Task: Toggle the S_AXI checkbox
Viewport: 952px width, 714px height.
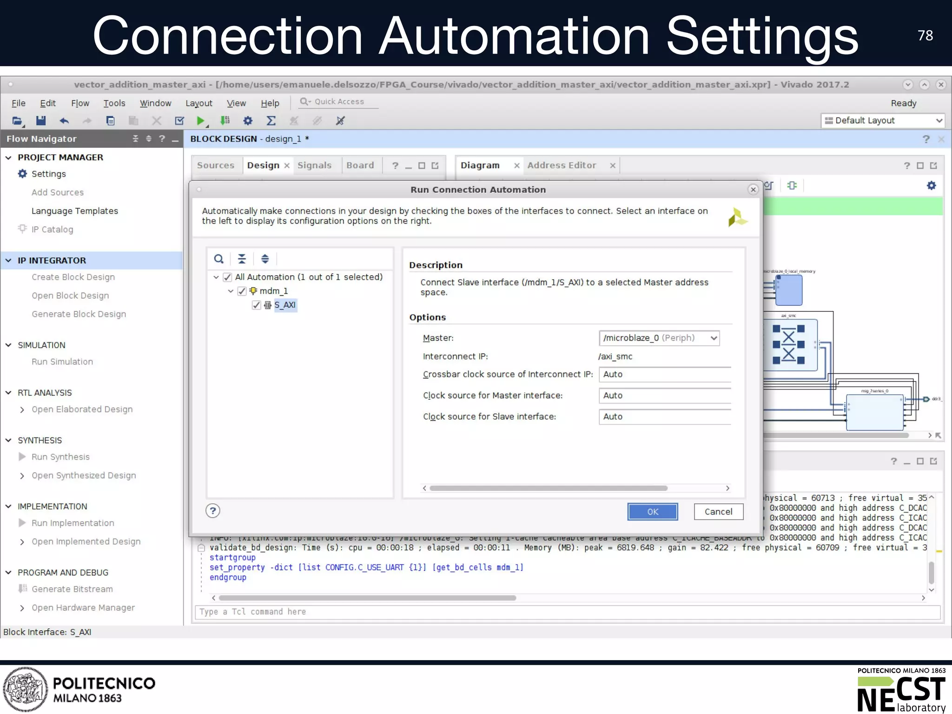Action: pos(256,305)
